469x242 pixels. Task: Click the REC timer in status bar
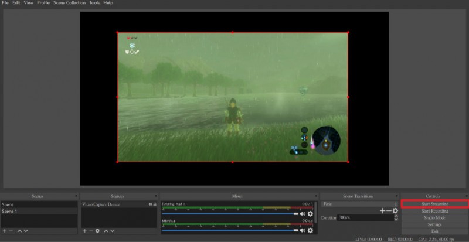[x=400, y=239]
